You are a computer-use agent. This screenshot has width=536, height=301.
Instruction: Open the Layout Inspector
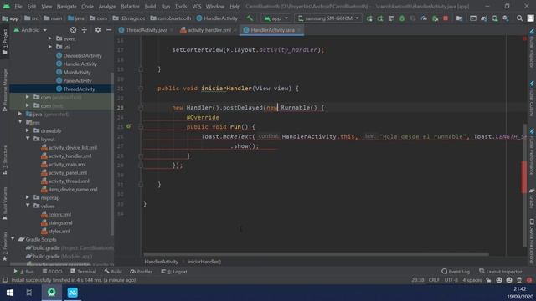coord(501,272)
